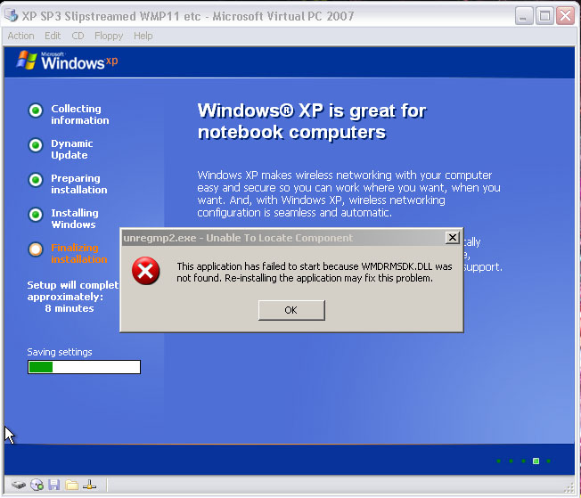Screen dimensions: 581x498
Task: Click the 'Saving settings' label
Action: coord(60,352)
